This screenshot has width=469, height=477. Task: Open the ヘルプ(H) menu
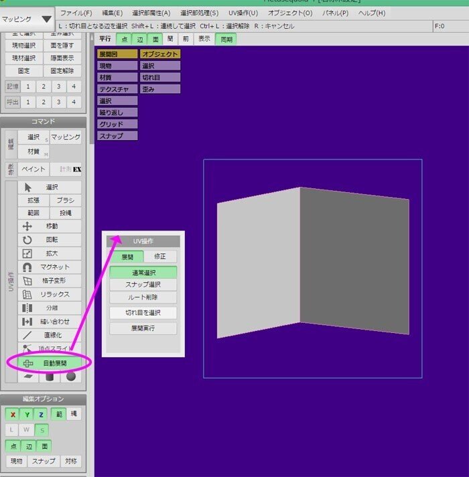[372, 13]
